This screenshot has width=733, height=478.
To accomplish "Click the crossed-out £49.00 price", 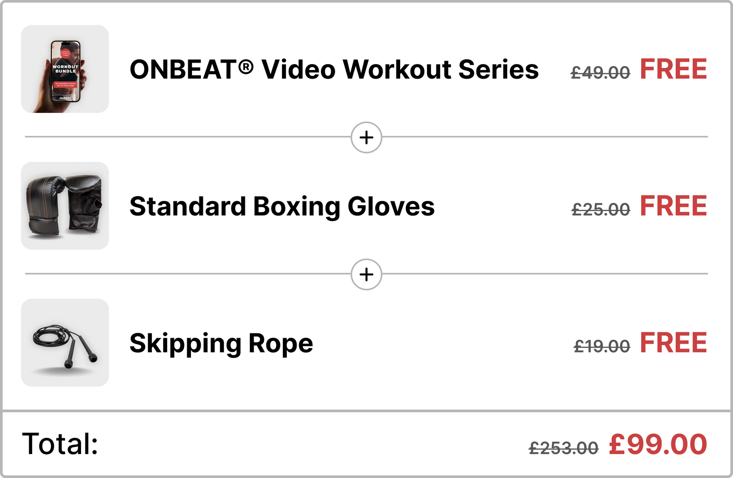I will [600, 73].
